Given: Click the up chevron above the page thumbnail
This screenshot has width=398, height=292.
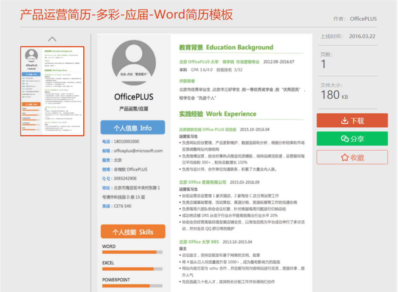Looking at the screenshot, I should [x=52, y=39].
